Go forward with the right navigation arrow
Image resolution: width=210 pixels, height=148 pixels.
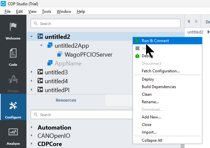(196, 21)
